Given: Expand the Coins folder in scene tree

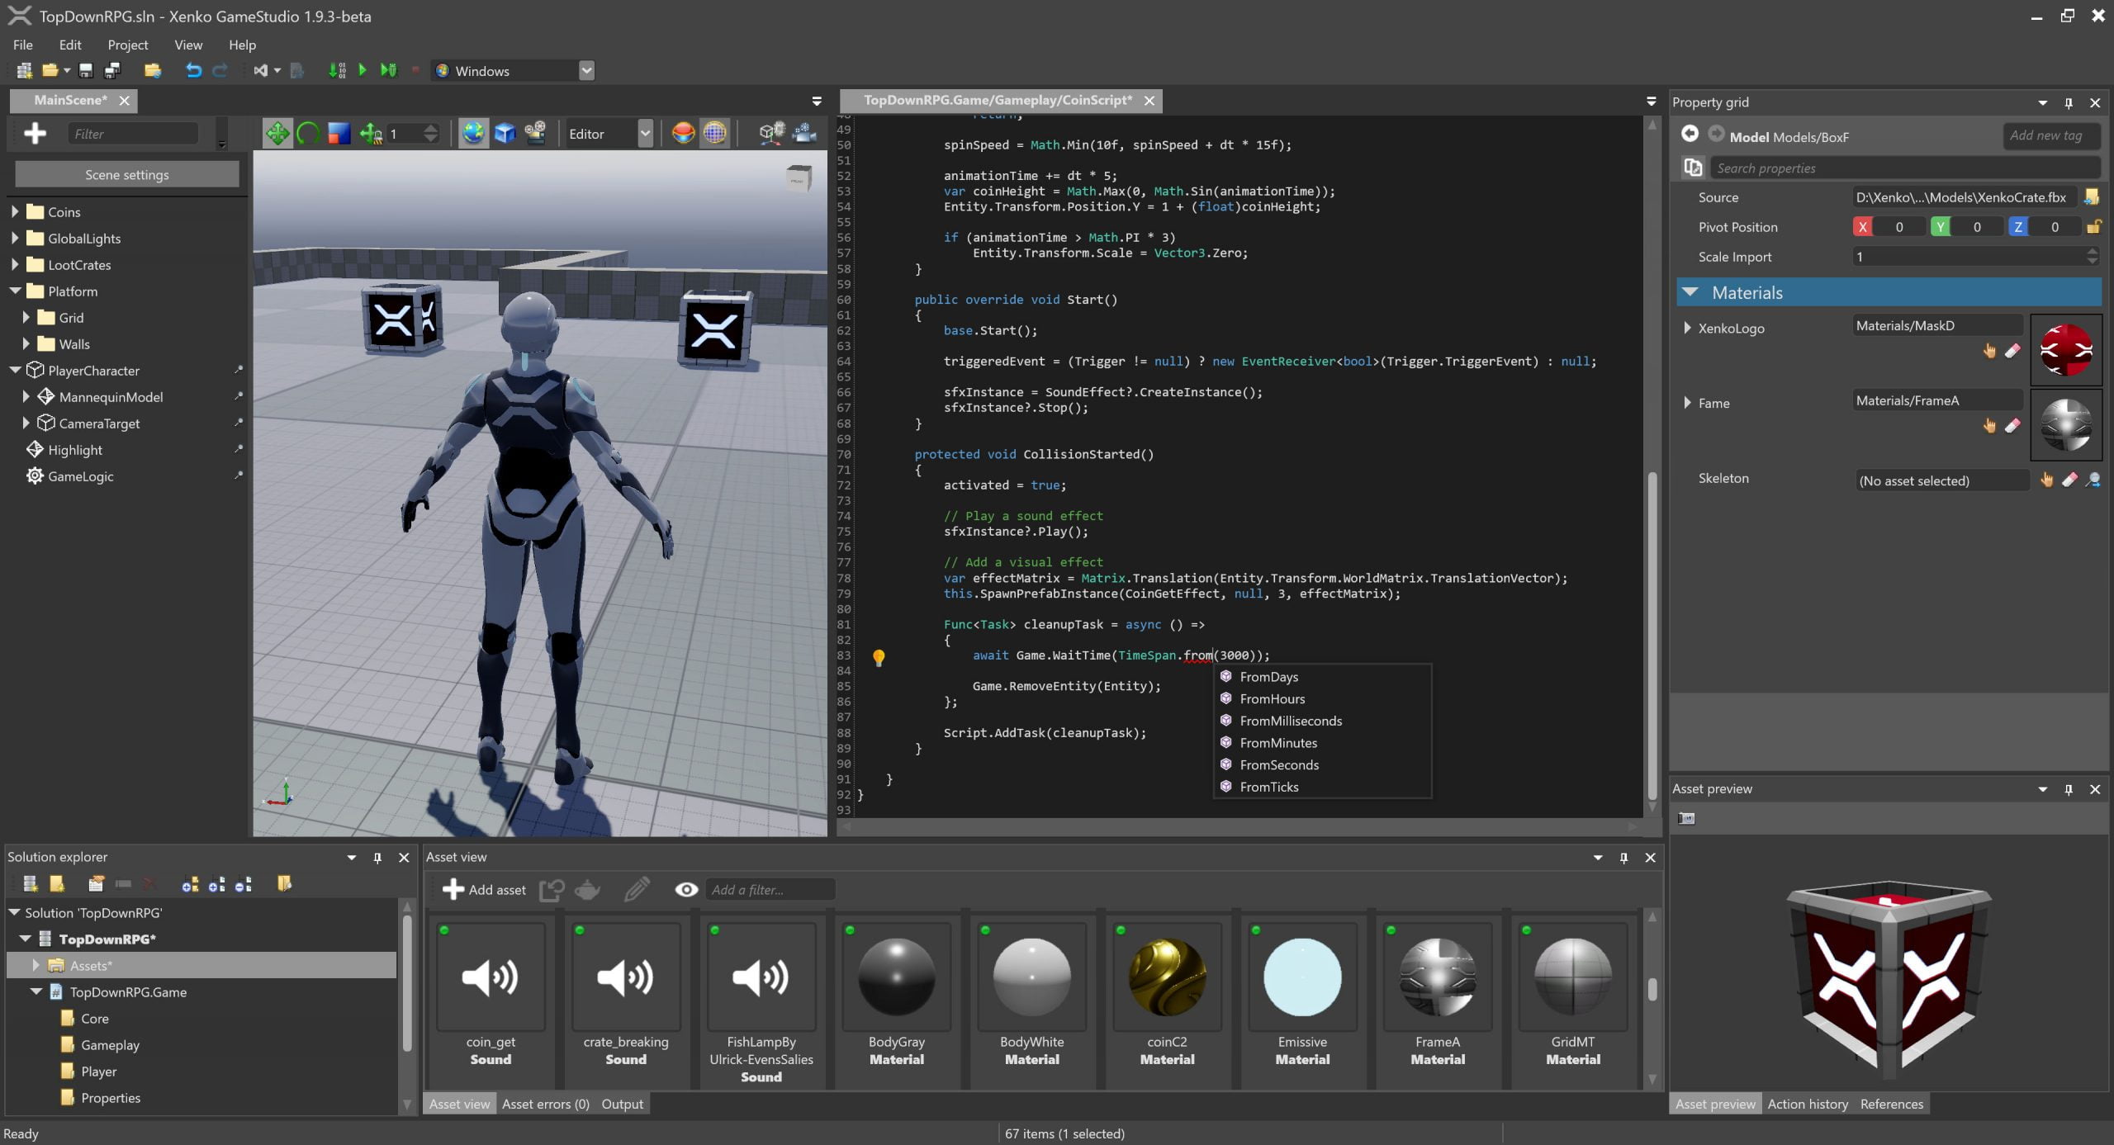Looking at the screenshot, I should coord(15,211).
